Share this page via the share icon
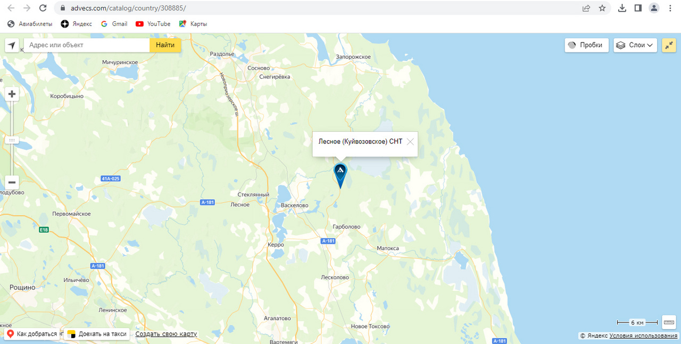This screenshot has height=344, width=681. click(x=586, y=8)
